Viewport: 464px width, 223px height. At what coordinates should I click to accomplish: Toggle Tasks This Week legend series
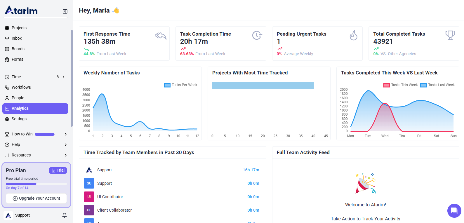tap(400, 85)
